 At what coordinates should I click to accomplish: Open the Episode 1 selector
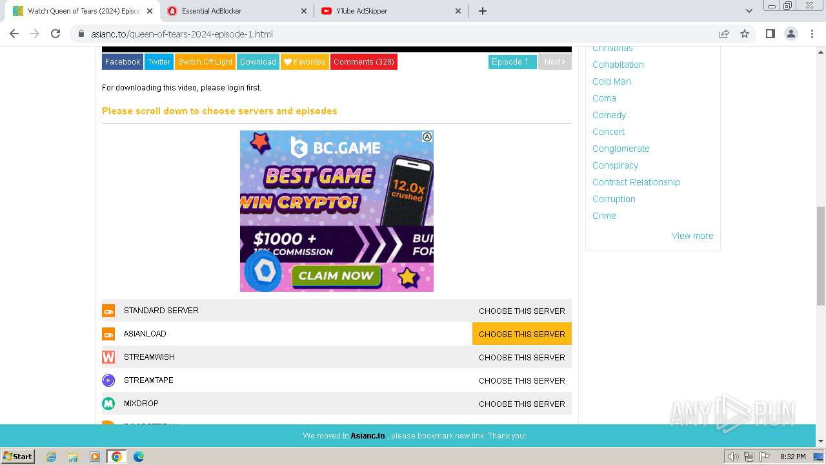[x=512, y=62]
